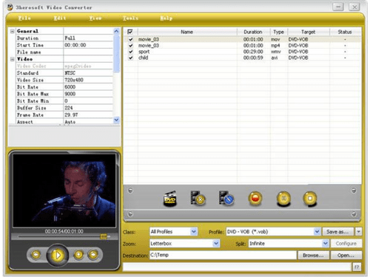Click the preview seek slider handle
This screenshot has height=277, width=370.
pos(104,236)
